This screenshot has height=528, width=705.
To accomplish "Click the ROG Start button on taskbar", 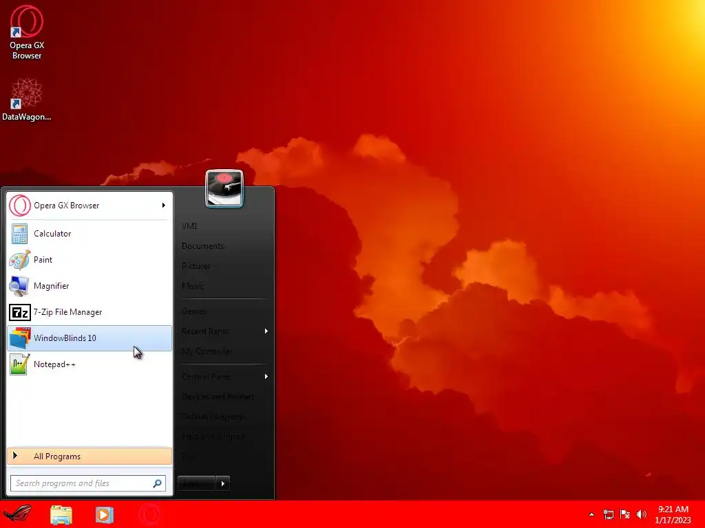I will [x=17, y=514].
